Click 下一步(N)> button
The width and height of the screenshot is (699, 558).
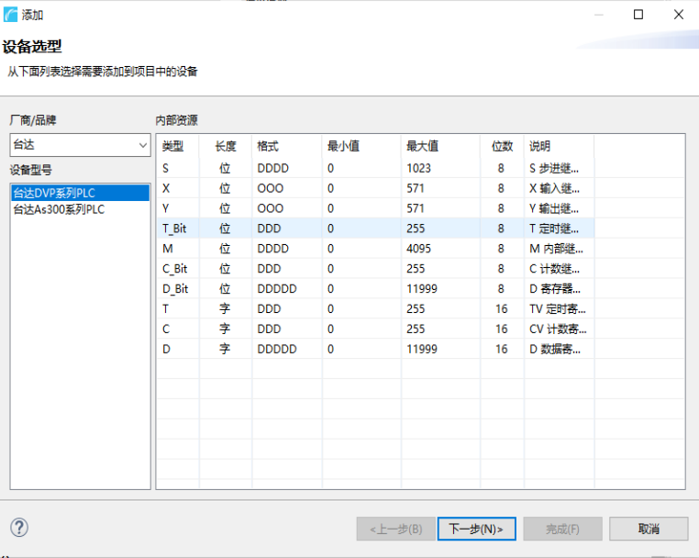(477, 529)
